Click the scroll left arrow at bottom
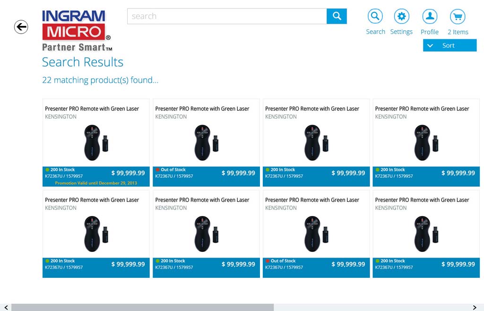 (x=6, y=308)
